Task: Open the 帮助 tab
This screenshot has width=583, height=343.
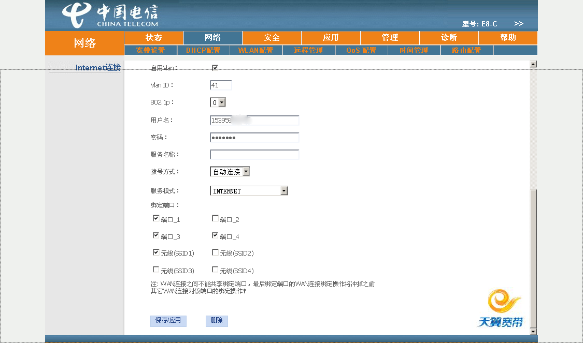Action: coord(508,37)
